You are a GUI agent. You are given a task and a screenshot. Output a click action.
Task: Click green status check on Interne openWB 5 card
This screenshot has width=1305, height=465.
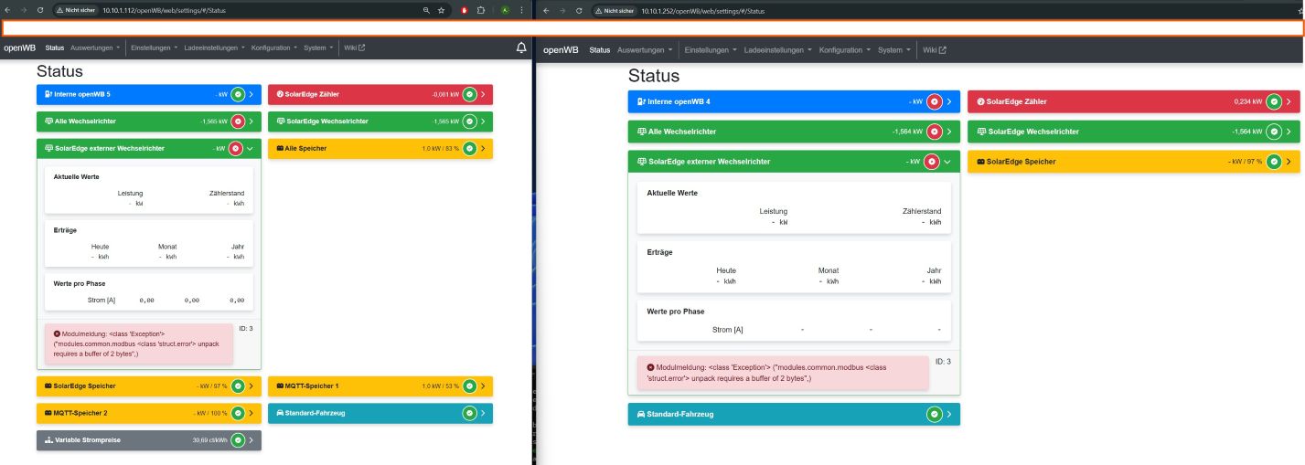point(238,94)
